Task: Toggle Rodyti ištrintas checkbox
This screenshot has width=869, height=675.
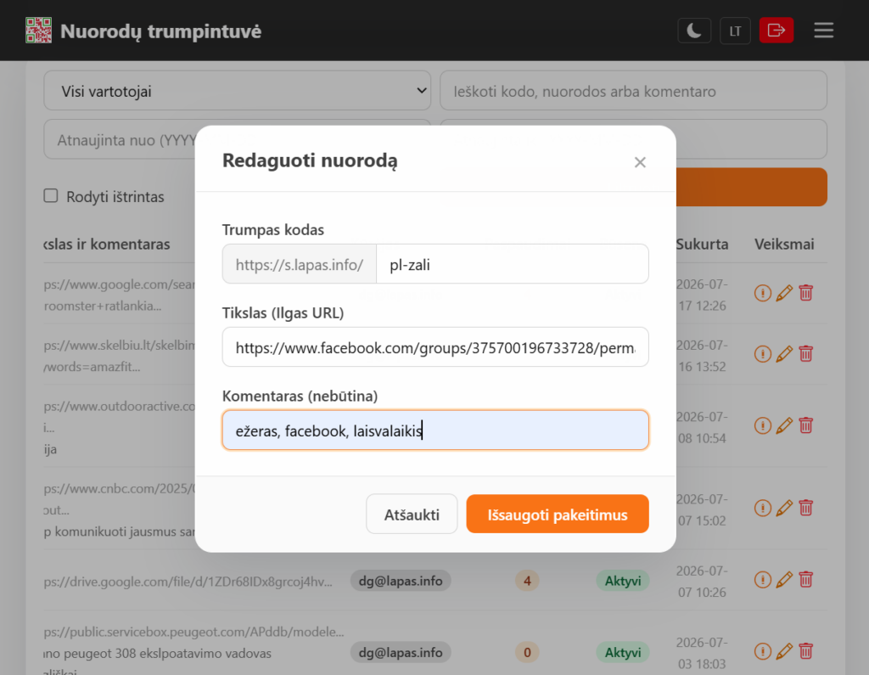Action: [x=51, y=196]
